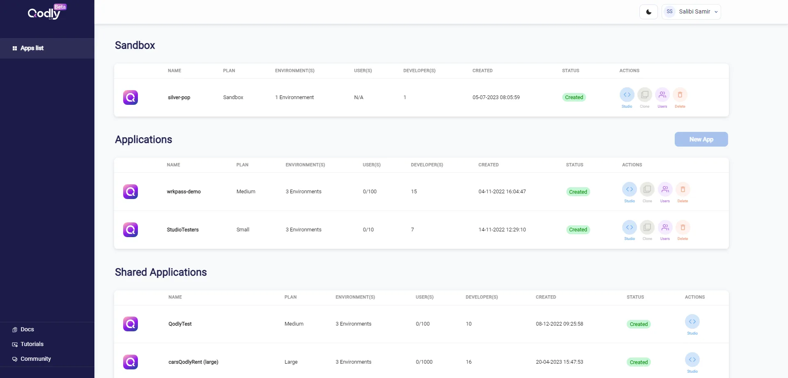Click the carsQodlyRent (large) app name
The image size is (788, 378).
click(x=193, y=362)
